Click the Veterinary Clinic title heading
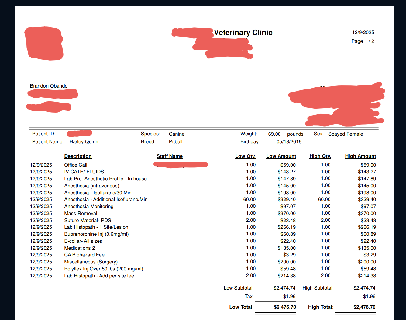 pos(243,33)
